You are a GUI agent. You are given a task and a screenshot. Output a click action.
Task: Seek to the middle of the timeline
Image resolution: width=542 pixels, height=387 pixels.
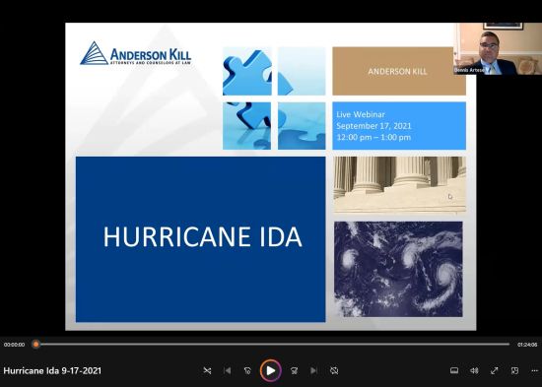[272, 344]
